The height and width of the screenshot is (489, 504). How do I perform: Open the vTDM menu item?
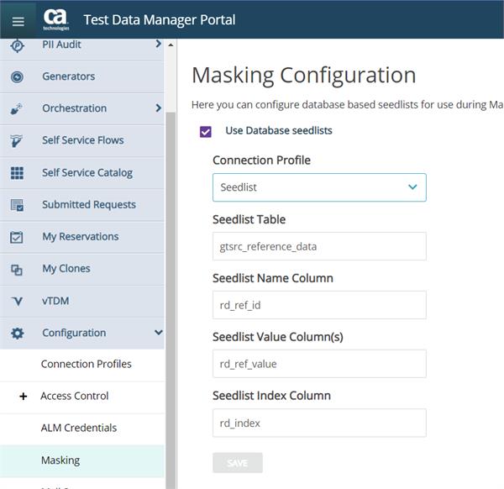tap(82, 302)
